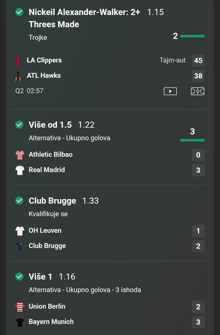This screenshot has height=335, width=220.
Task: Tap the ATL Hawks jersey icon
Action: [18, 76]
